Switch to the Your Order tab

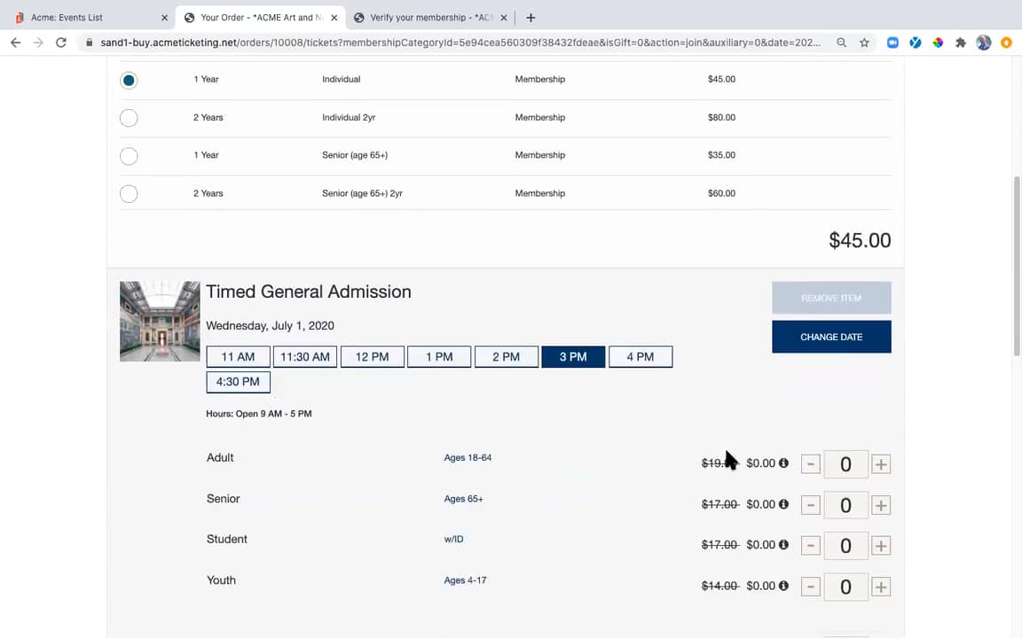coord(261,18)
